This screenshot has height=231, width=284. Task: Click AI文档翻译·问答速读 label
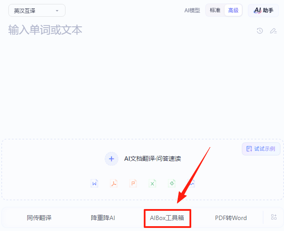(153, 159)
